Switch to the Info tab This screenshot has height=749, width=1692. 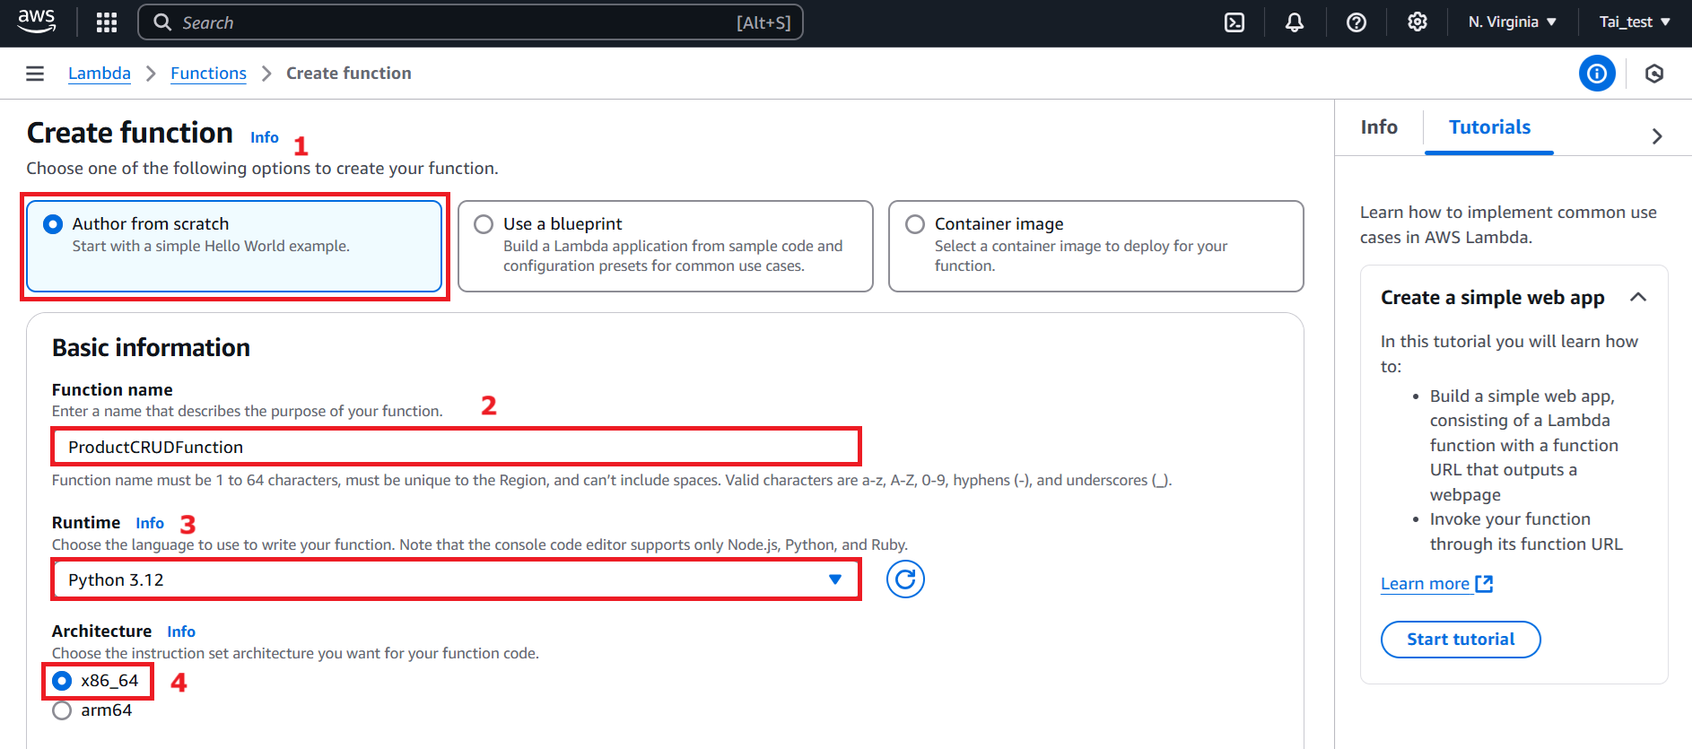[x=1379, y=127]
